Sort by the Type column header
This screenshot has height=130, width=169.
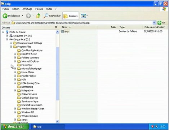[130, 27]
